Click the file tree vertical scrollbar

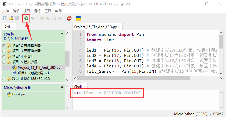pos(67,59)
